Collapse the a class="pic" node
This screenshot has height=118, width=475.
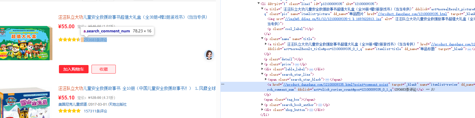click(262, 9)
